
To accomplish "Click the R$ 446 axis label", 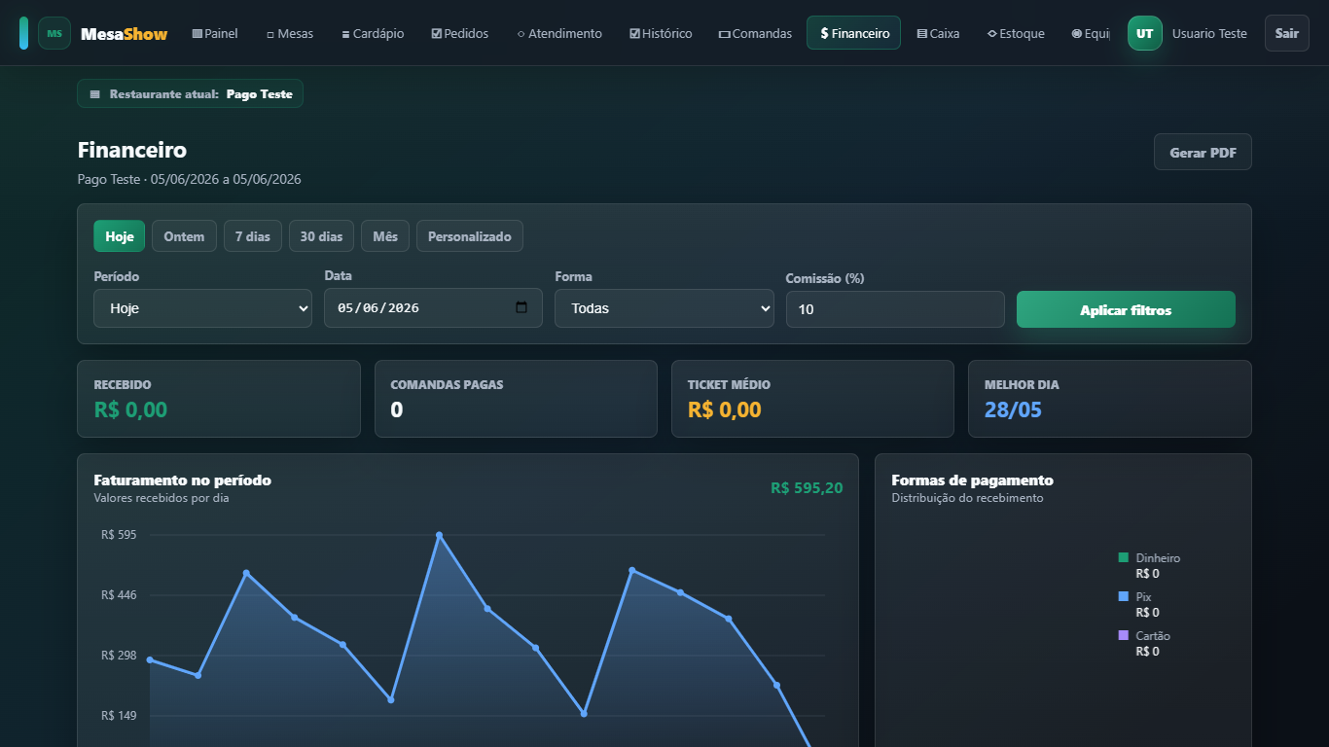I will [119, 594].
